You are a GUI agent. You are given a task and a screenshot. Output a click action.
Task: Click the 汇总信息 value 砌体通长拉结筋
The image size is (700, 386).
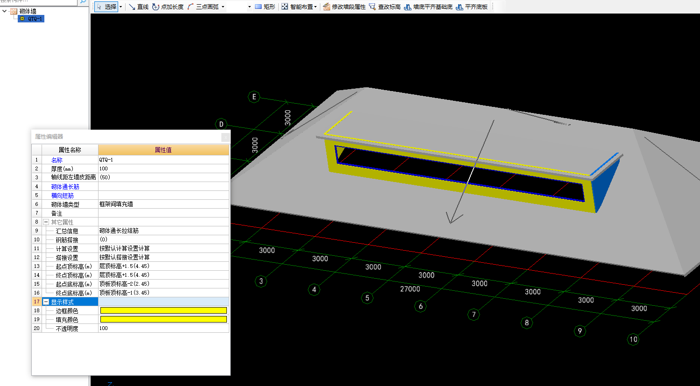click(163, 231)
